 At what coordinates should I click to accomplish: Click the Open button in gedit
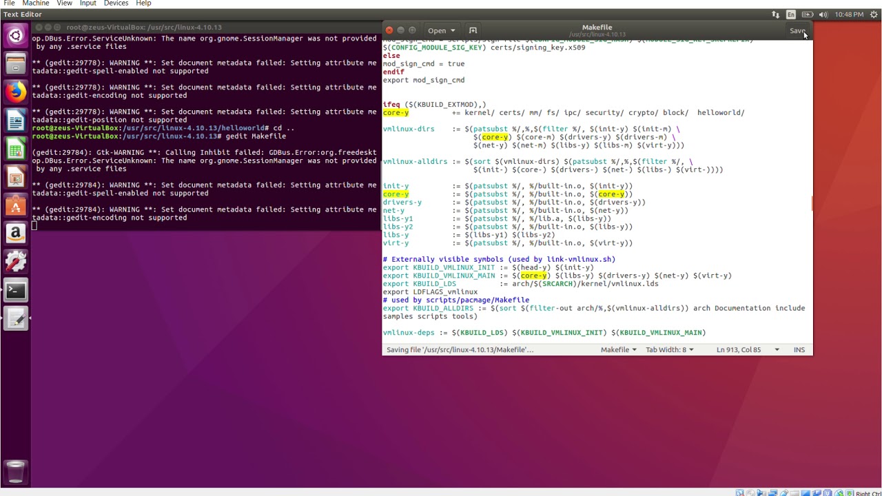pyautogui.click(x=437, y=30)
